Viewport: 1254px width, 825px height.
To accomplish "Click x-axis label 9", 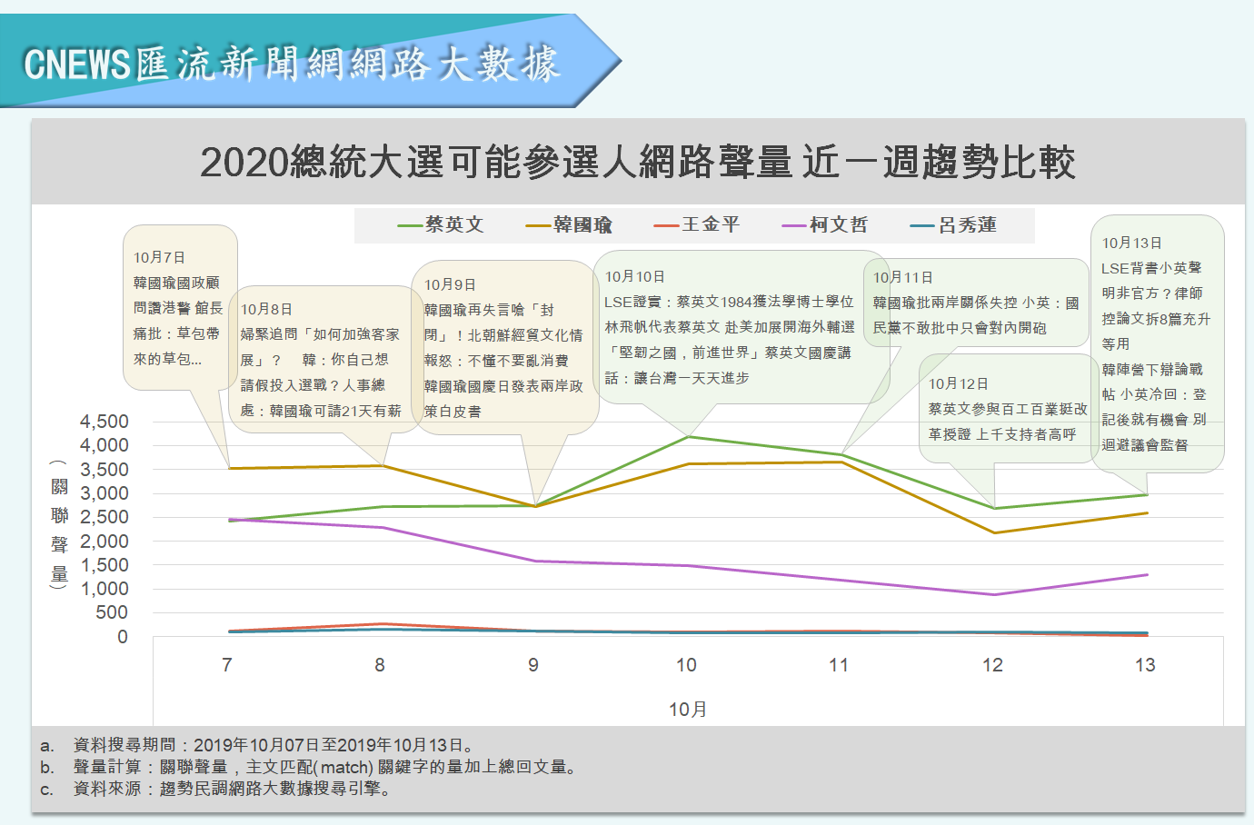I will click(533, 665).
